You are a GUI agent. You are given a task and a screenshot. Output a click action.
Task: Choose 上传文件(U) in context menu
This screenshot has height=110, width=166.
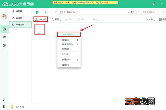(69, 35)
